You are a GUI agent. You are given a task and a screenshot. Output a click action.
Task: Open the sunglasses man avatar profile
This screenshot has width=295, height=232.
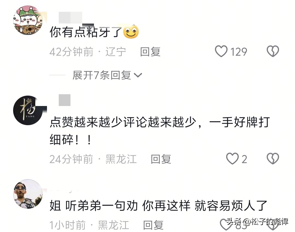coord(28,194)
